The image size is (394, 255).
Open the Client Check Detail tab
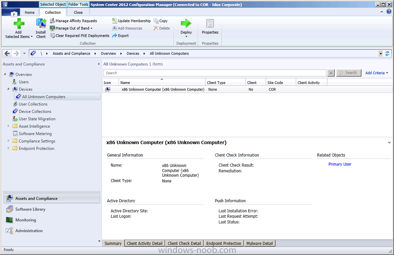click(184, 244)
